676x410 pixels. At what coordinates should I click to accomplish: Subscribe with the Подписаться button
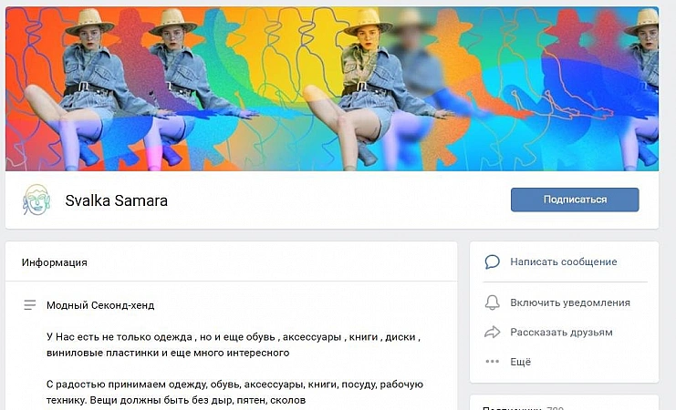[x=575, y=200]
